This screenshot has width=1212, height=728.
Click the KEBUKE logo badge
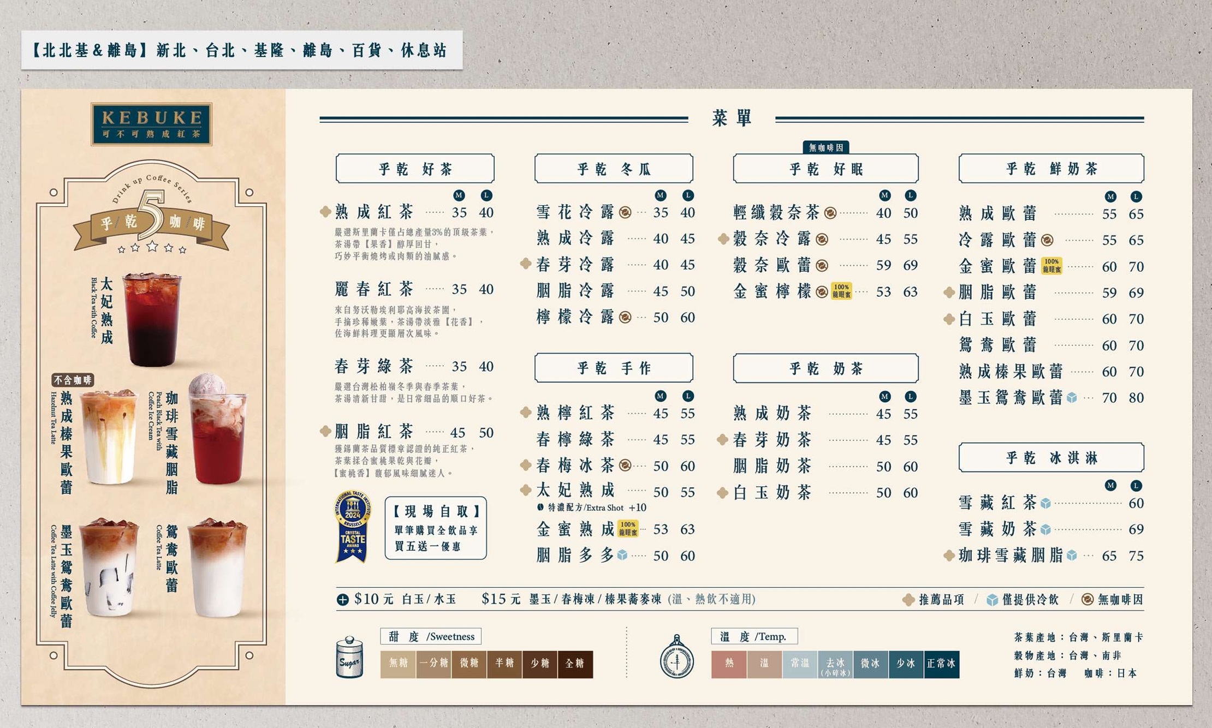tap(151, 124)
